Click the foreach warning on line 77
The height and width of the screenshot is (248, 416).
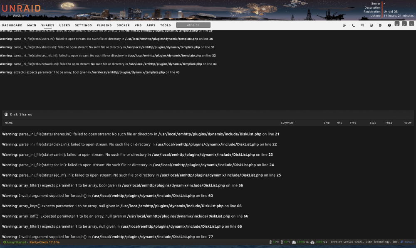point(107,237)
